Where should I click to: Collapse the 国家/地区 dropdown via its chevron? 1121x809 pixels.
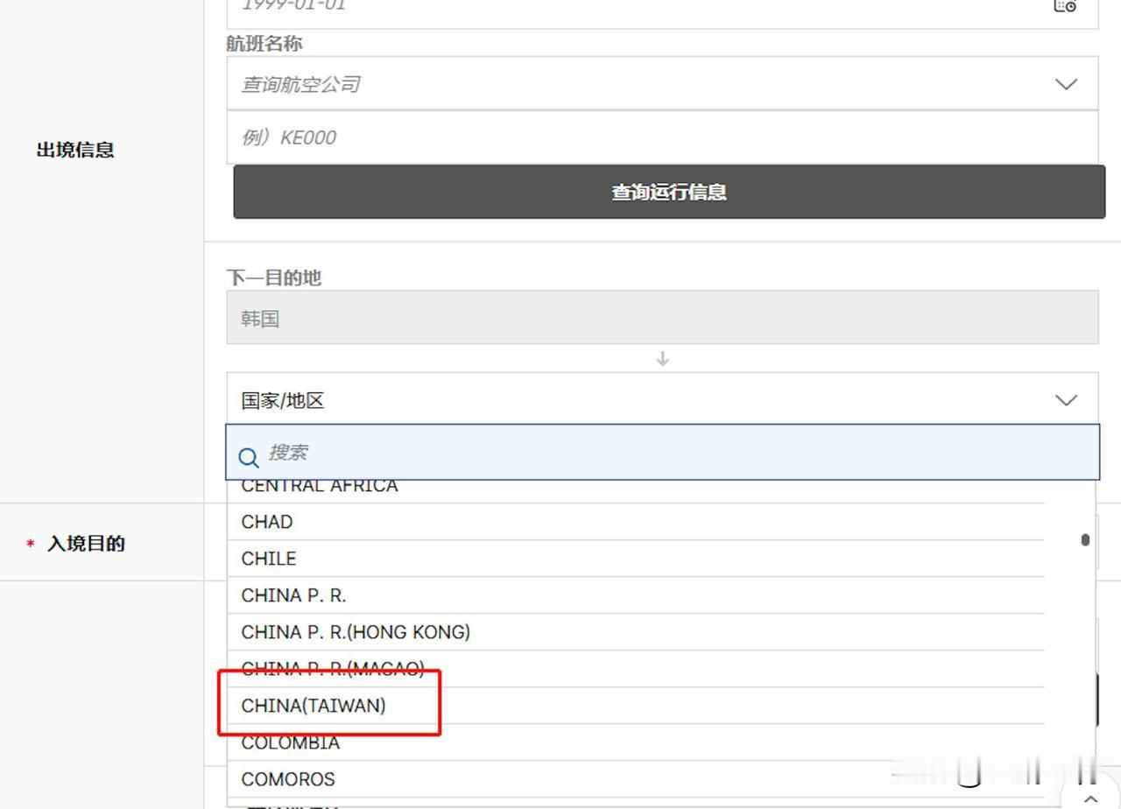click(1065, 400)
